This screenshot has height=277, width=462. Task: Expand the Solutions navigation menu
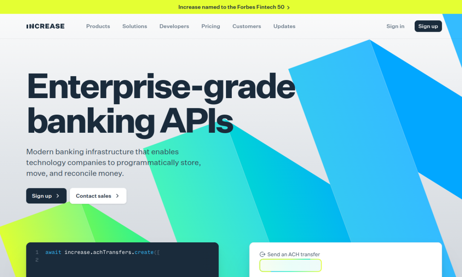tap(135, 26)
